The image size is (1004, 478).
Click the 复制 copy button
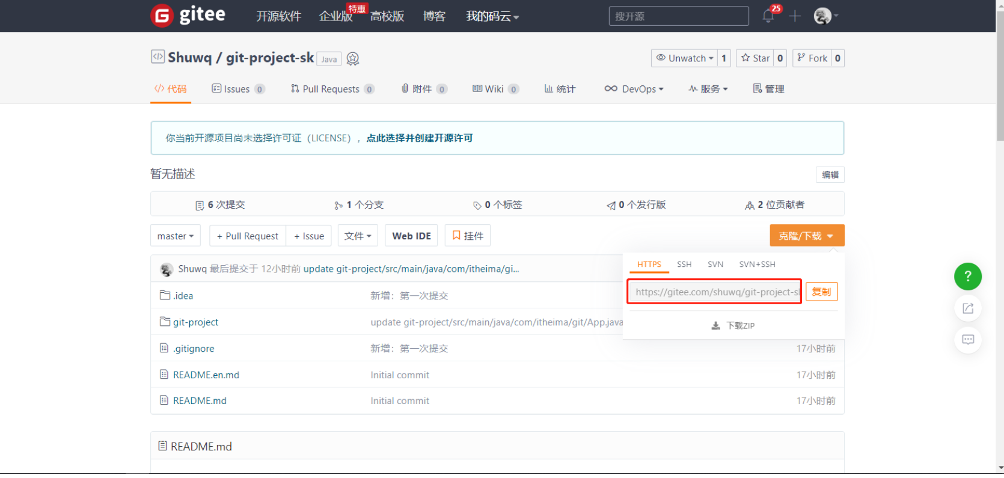point(821,292)
